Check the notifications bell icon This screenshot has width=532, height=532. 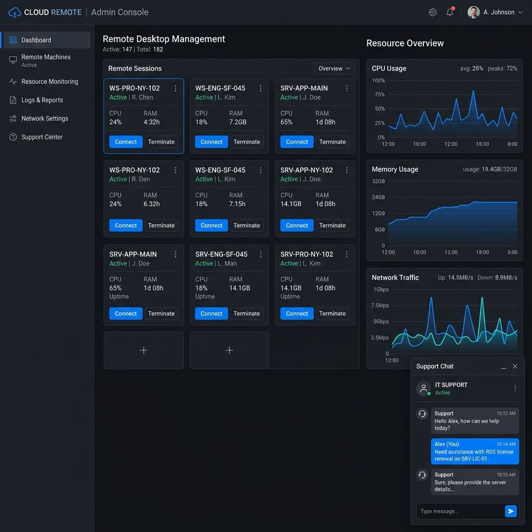pos(450,12)
